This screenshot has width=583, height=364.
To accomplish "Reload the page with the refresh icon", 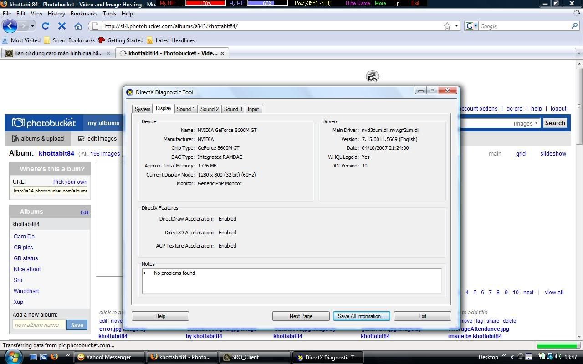I will pos(46,26).
